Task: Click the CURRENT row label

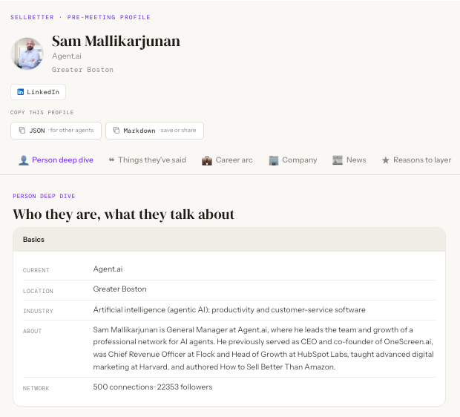Action: coord(36,270)
